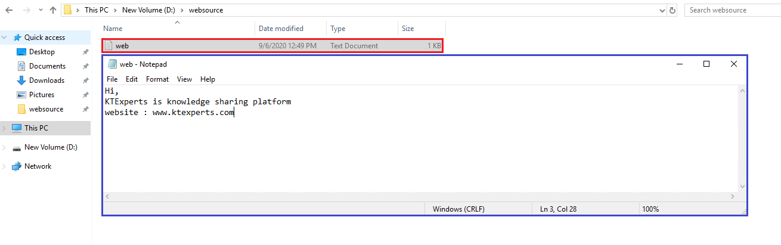Screen dimensions: 781x245
Task: Collapse the Quick access tree node
Action: pyautogui.click(x=5, y=37)
